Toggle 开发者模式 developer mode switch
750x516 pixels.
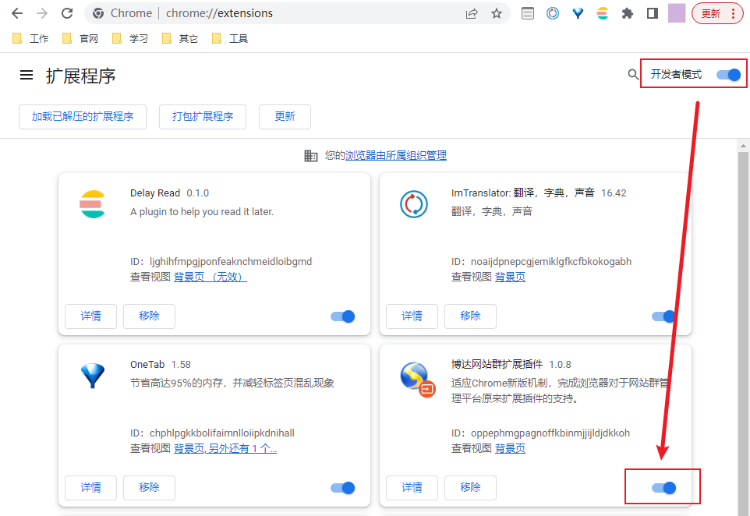pos(728,75)
